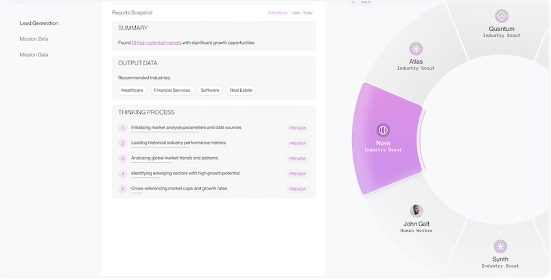
Task: Click the 1 Mar - Today date range
Action: [302, 12]
